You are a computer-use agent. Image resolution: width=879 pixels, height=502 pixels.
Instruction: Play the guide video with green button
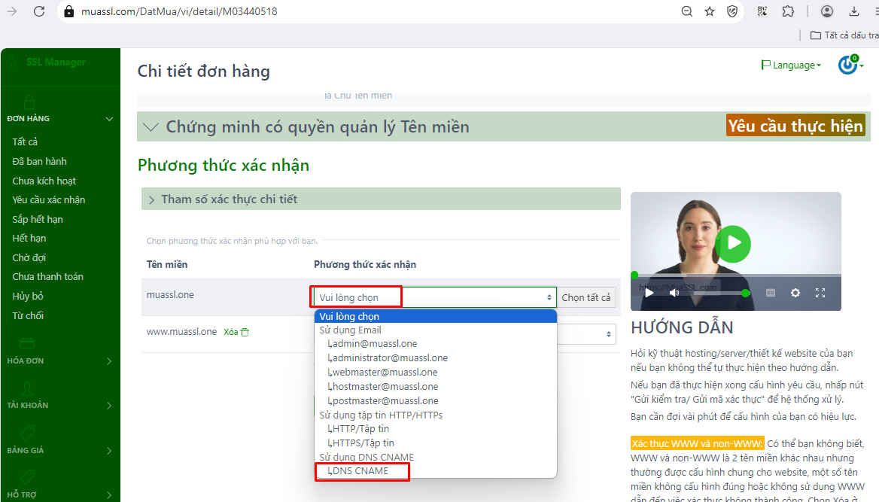733,244
